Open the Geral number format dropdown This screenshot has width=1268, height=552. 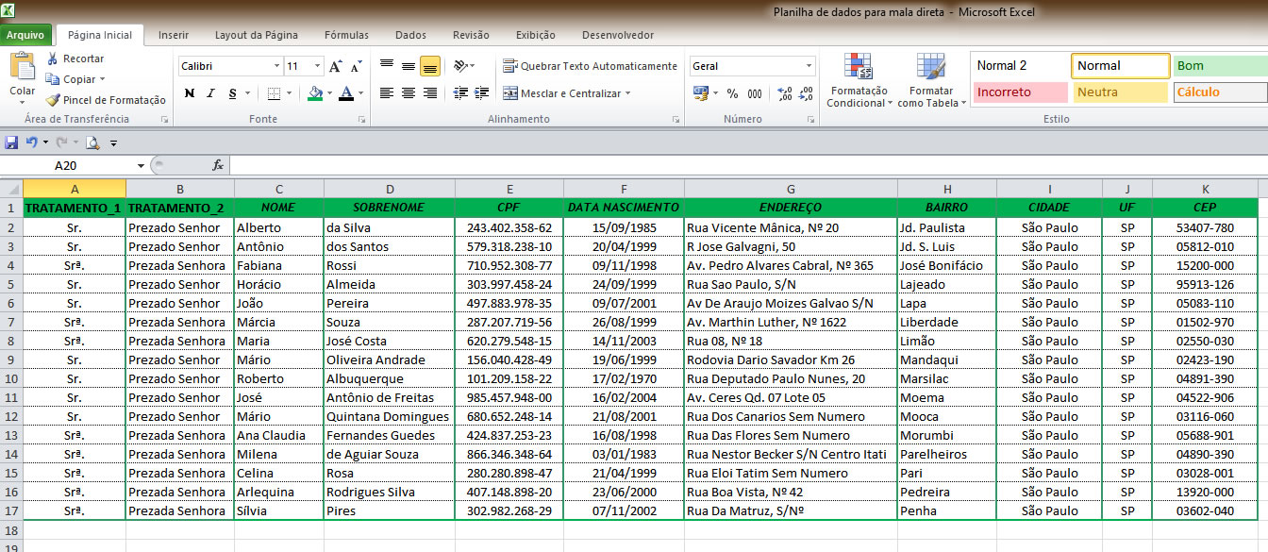[x=809, y=65]
